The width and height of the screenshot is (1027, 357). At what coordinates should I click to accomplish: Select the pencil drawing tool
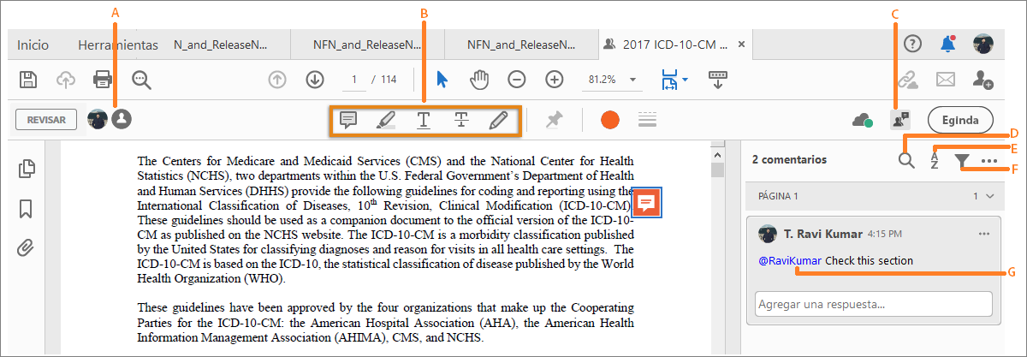pyautogui.click(x=498, y=120)
